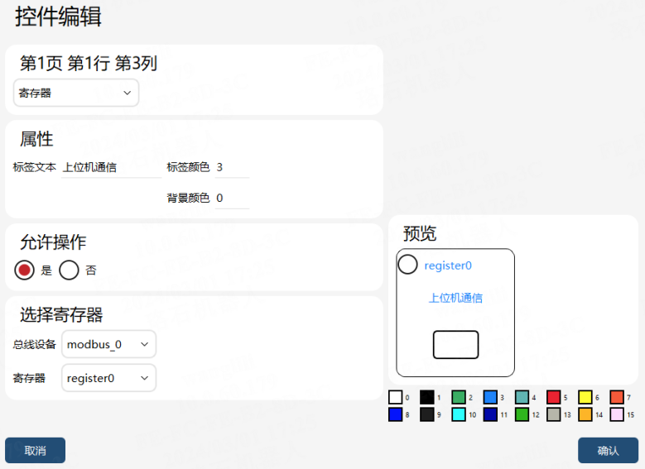Open the register0 寄存器 dropdown
The width and height of the screenshot is (645, 469).
pos(108,378)
